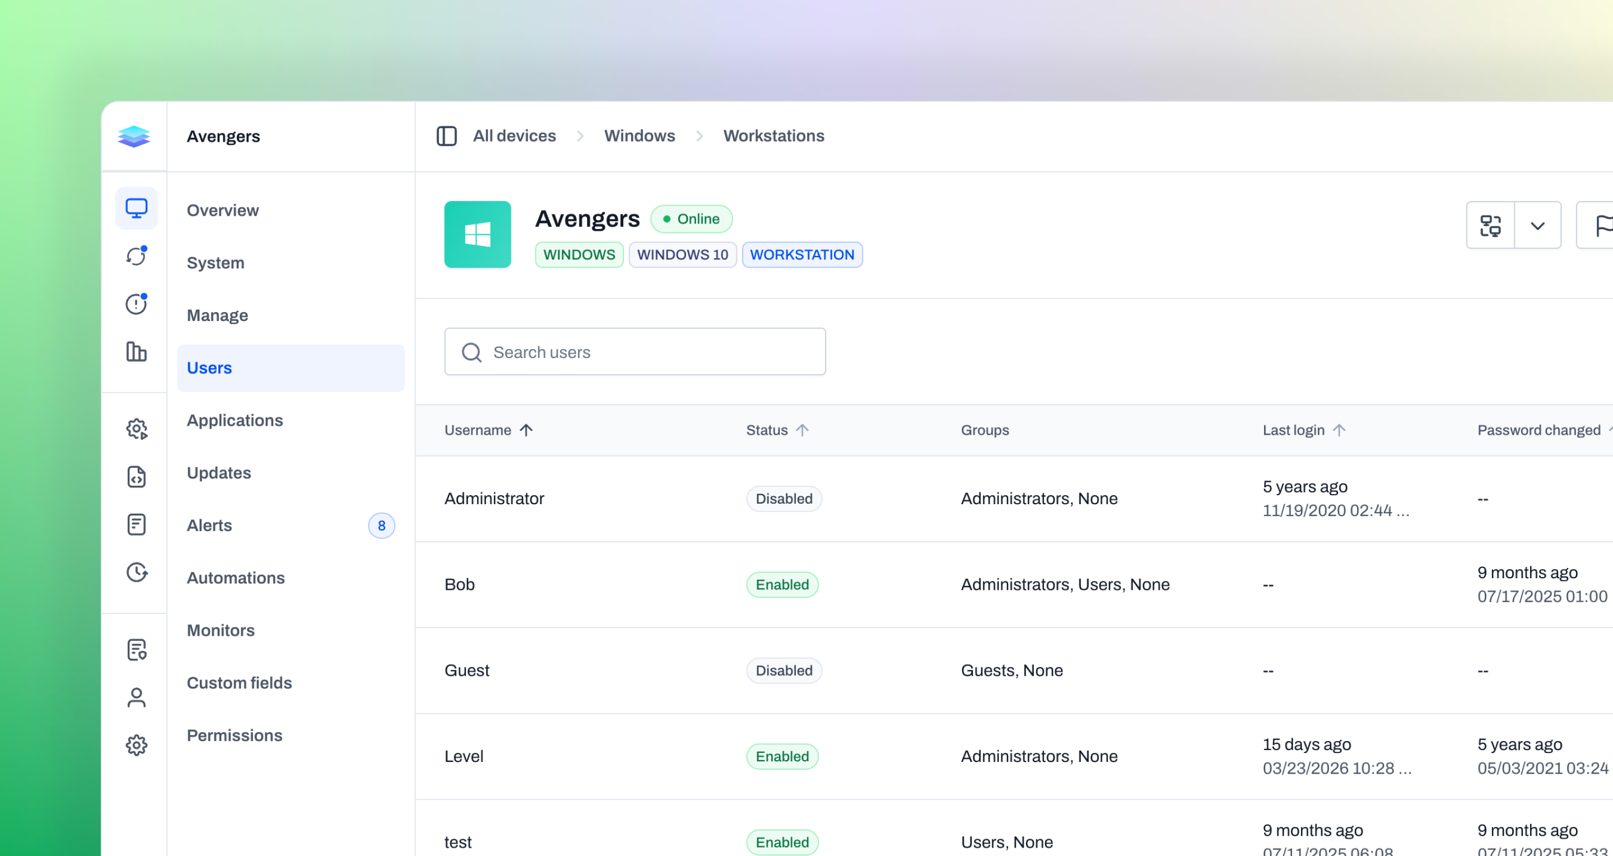1613x856 pixels.
Task: Open the alerts exclamation circle icon
Action: [136, 304]
